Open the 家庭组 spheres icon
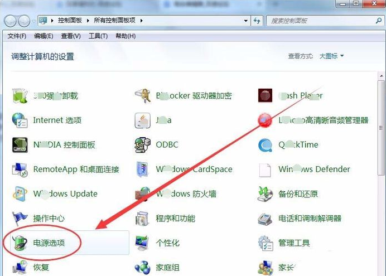Viewport: 386px width, 276px height. pyautogui.click(x=143, y=268)
